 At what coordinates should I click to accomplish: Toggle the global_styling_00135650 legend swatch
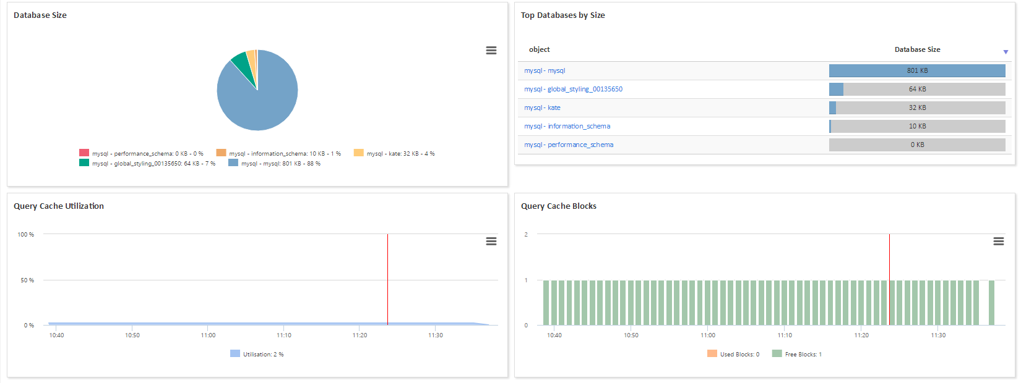(x=84, y=162)
